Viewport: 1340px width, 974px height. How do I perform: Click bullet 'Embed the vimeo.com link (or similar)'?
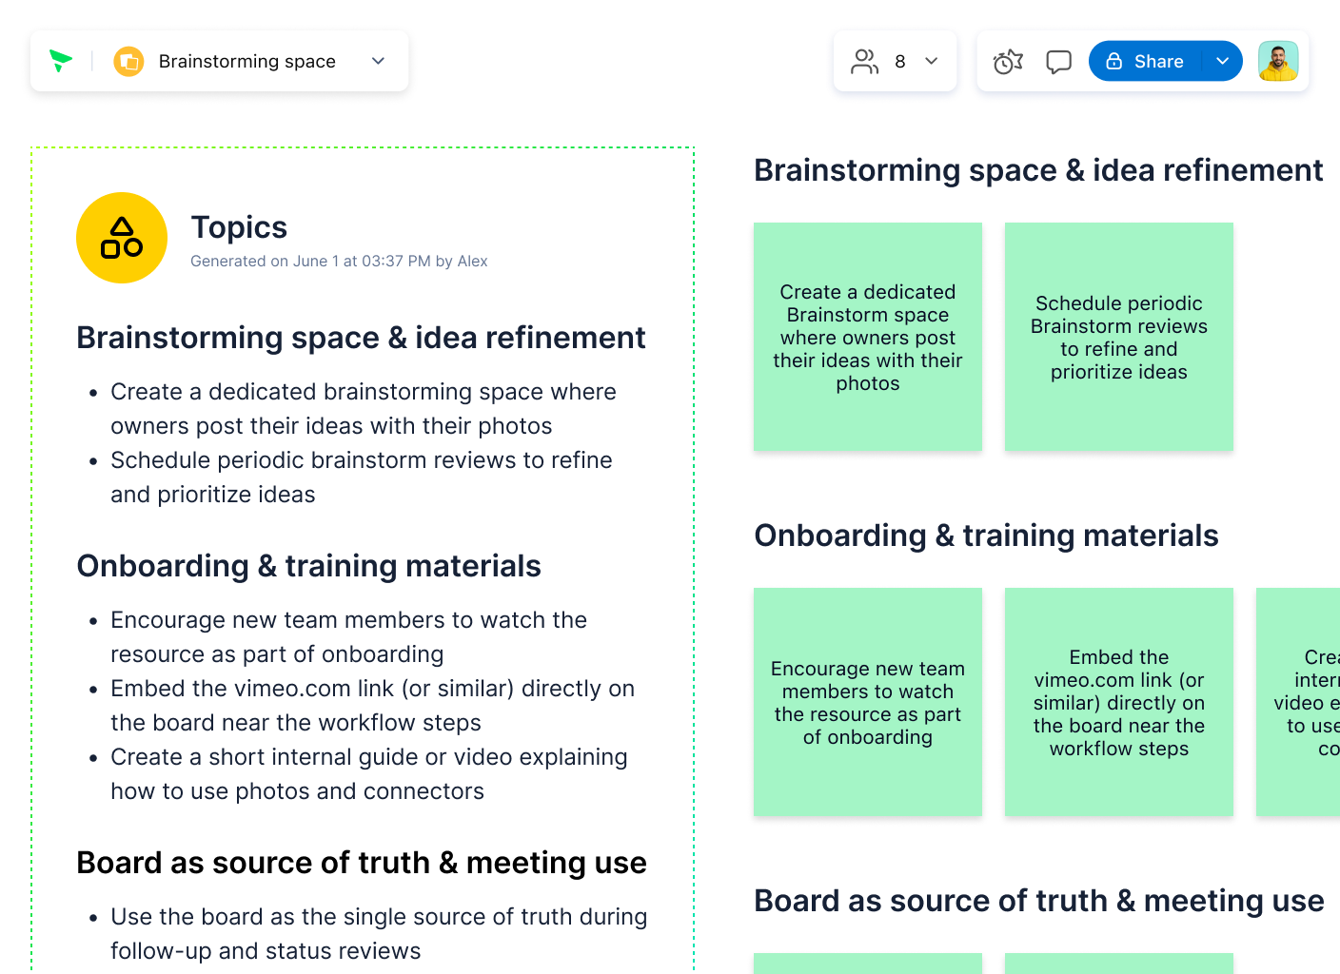click(x=372, y=706)
